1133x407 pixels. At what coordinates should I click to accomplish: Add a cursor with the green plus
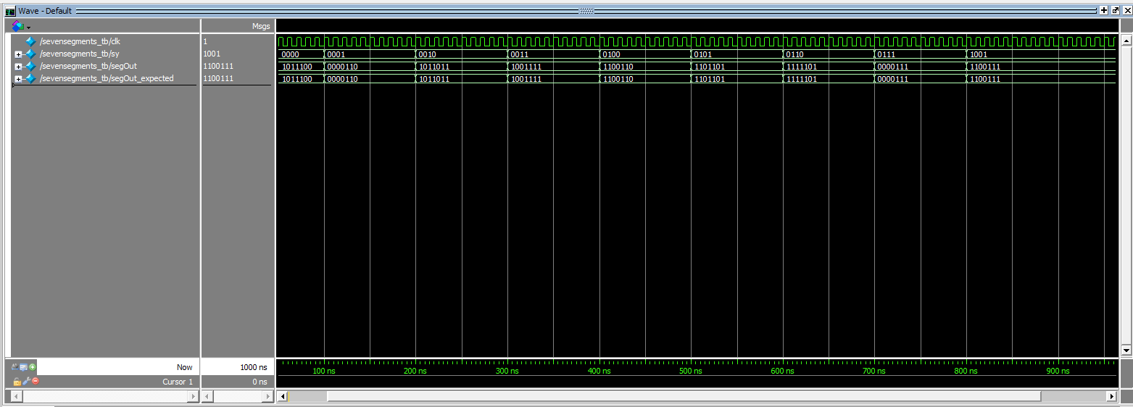point(33,367)
